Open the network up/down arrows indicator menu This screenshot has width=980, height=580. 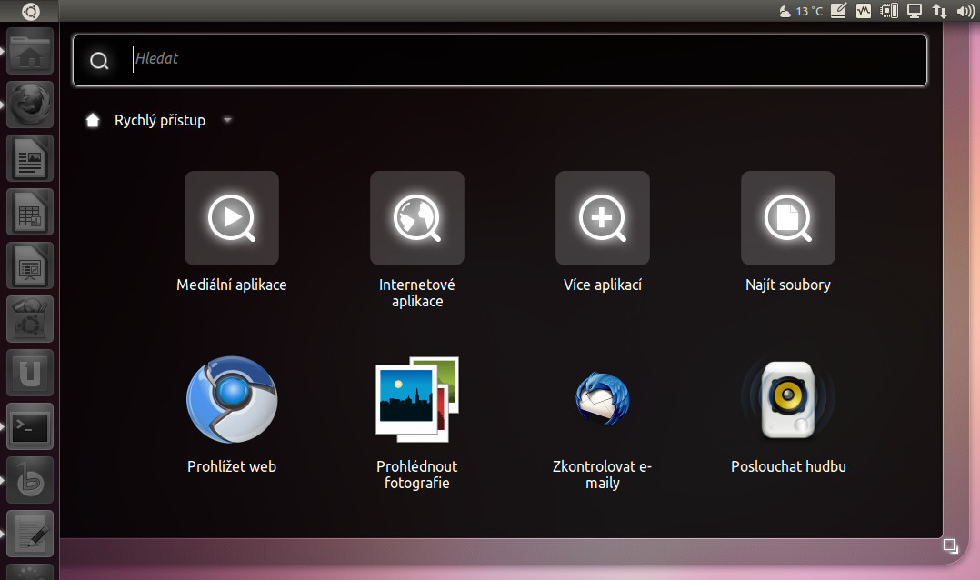click(x=940, y=11)
